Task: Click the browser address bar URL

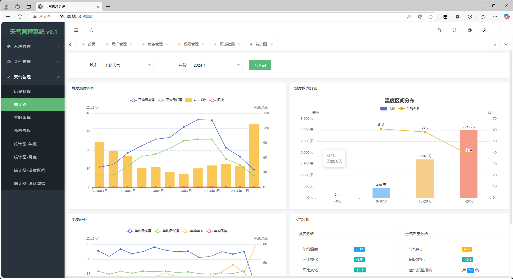Action: coord(75,17)
